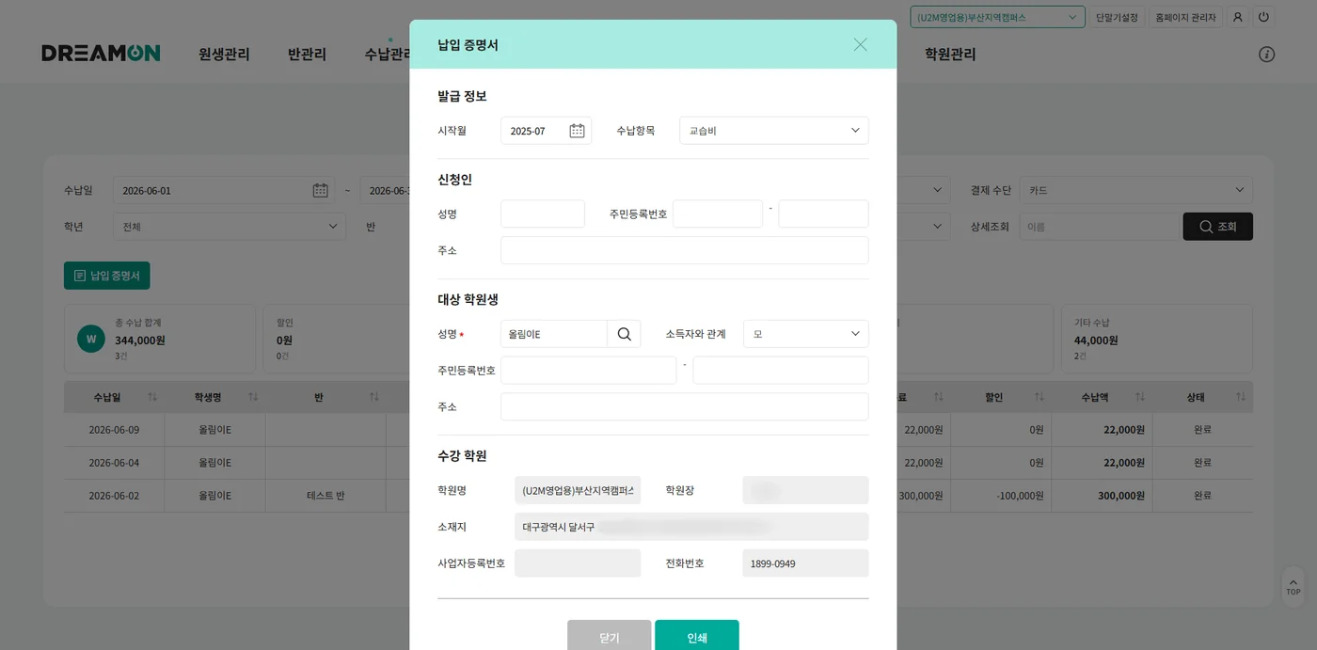Screen dimensions: 1317x650
Task: Open the 원생관리 menu
Action: coord(224,55)
